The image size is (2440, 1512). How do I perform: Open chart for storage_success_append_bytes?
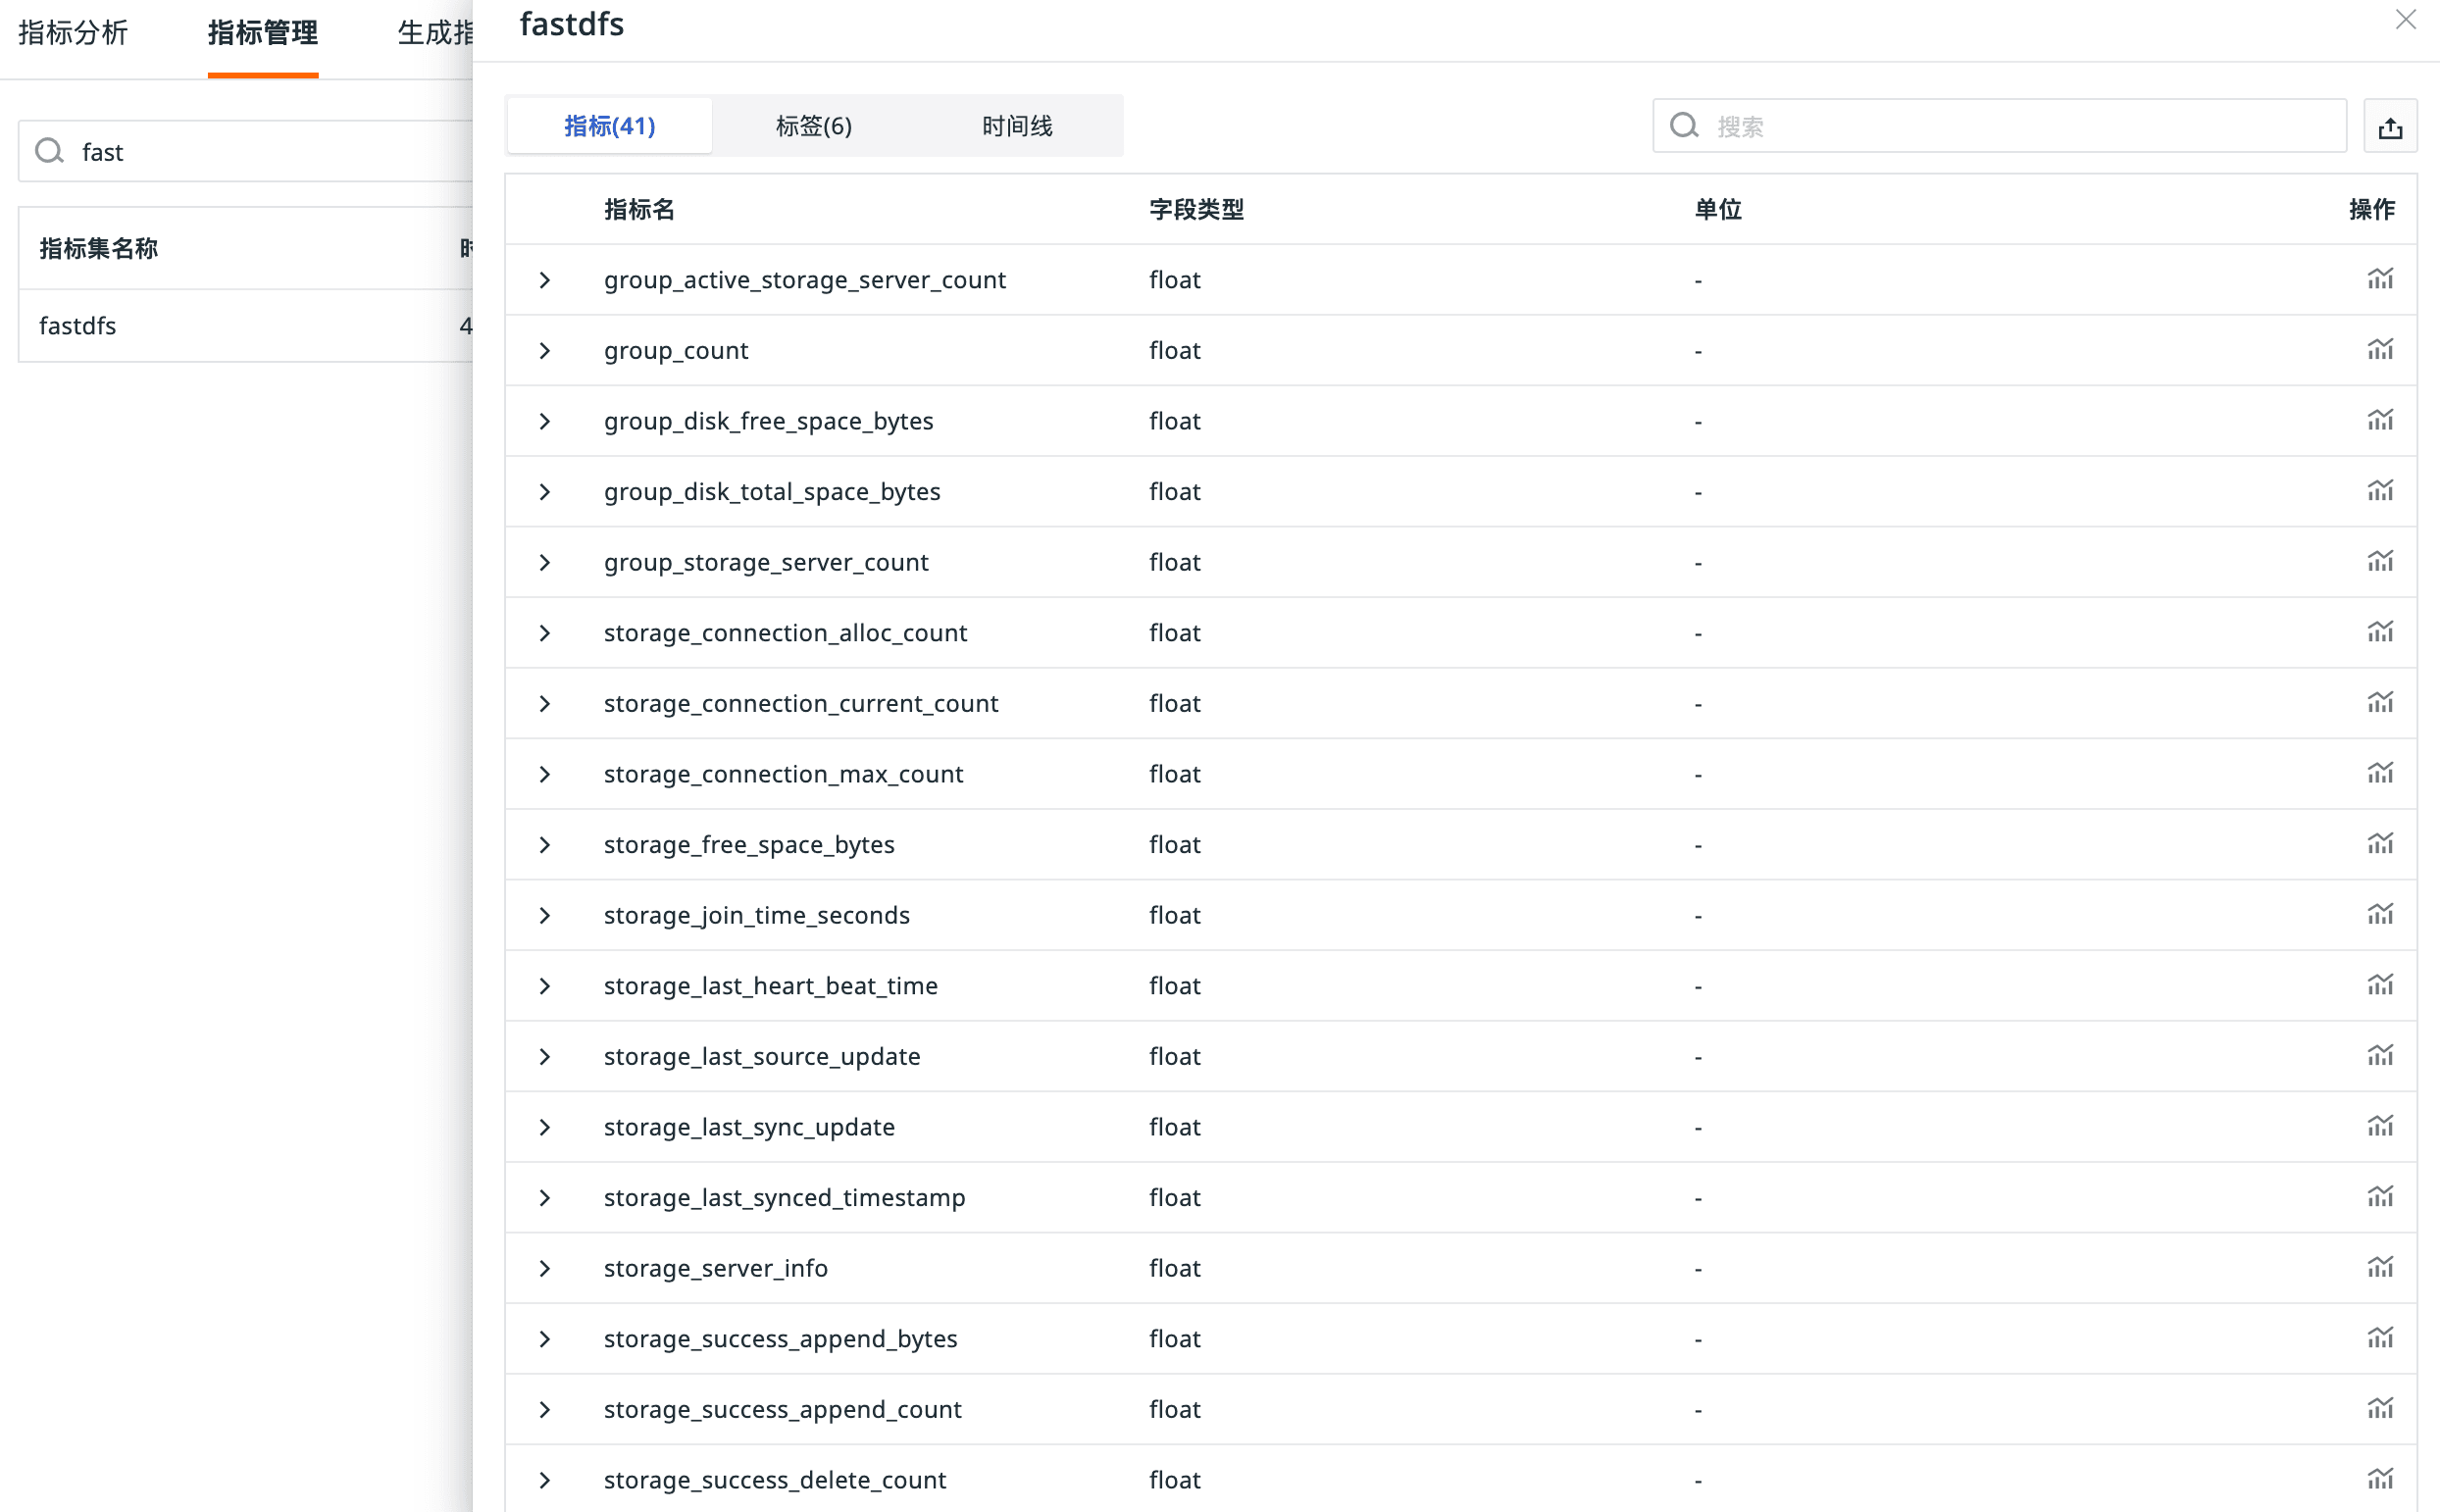click(x=2380, y=1338)
